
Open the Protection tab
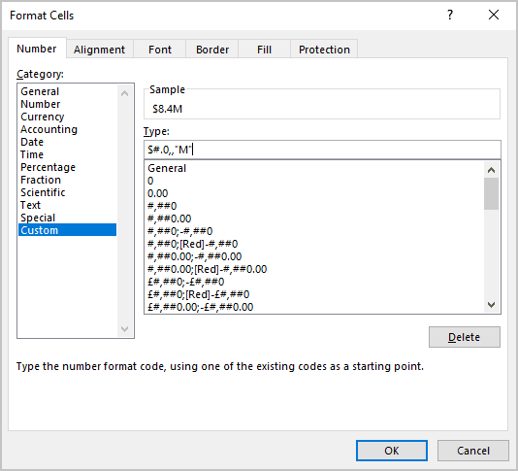pyautogui.click(x=324, y=50)
